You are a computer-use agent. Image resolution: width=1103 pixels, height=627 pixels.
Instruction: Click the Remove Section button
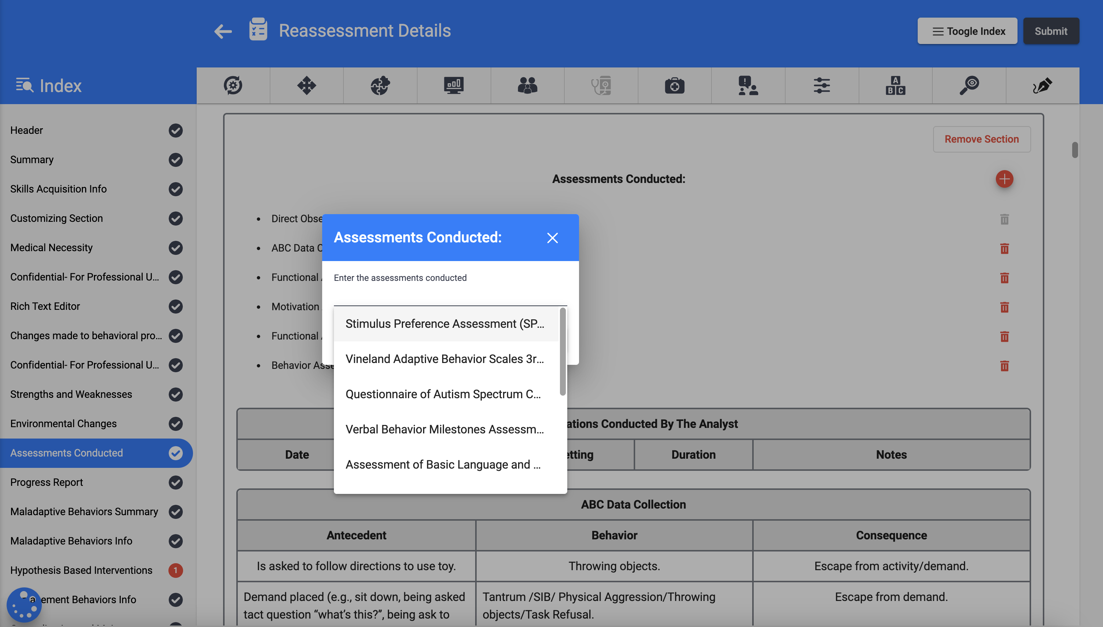pyautogui.click(x=982, y=139)
